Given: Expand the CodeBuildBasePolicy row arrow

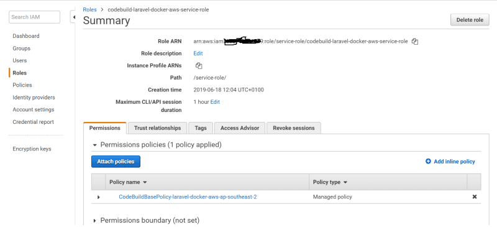Looking at the screenshot, I should [99, 197].
